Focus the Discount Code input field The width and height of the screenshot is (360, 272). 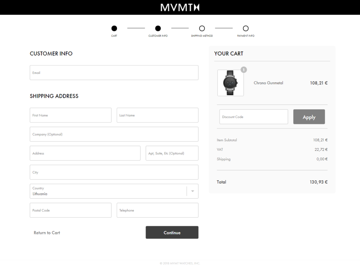253,117
